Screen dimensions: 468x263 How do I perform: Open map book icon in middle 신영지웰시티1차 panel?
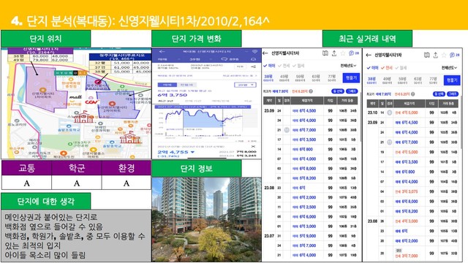point(325,53)
